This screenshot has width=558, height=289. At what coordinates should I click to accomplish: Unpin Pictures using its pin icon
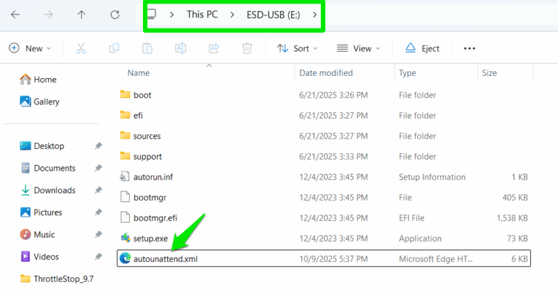point(98,212)
